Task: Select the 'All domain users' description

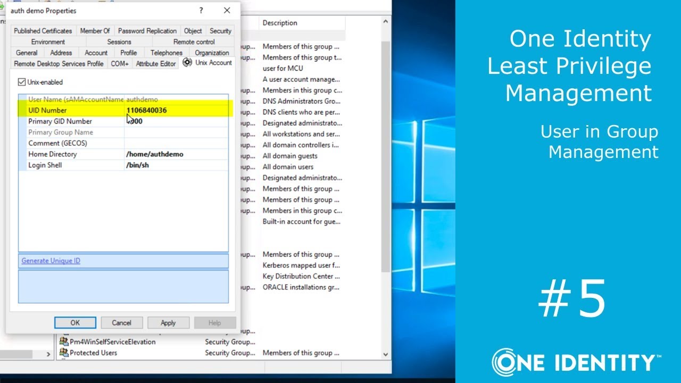Action: pyautogui.click(x=288, y=167)
